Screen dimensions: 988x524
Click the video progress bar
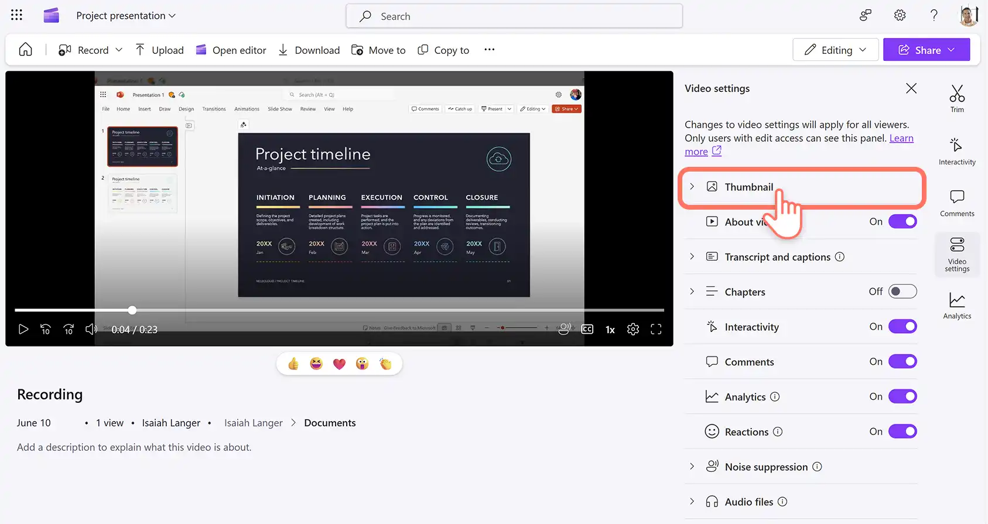[339, 310]
